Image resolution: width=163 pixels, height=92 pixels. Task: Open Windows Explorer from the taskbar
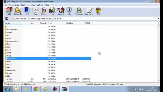[x=17, y=89]
